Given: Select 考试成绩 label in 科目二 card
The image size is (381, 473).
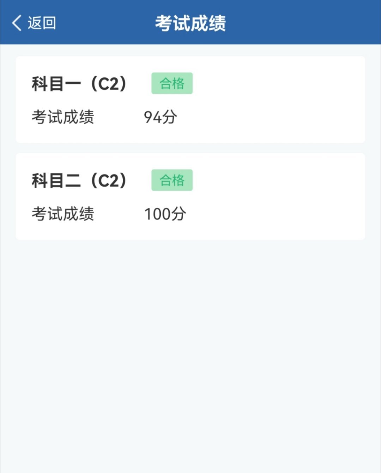Looking at the screenshot, I should click(63, 214).
